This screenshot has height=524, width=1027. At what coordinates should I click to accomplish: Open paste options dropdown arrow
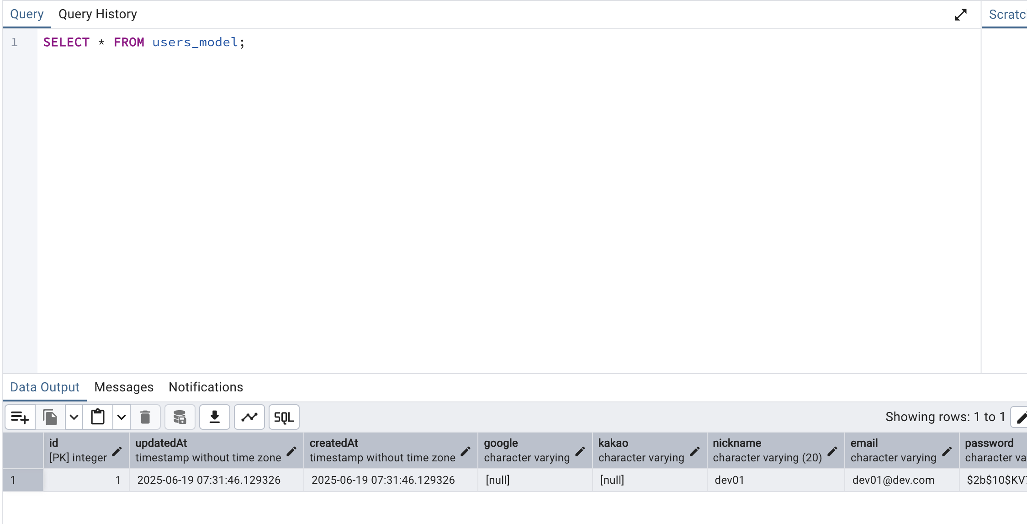click(x=122, y=417)
